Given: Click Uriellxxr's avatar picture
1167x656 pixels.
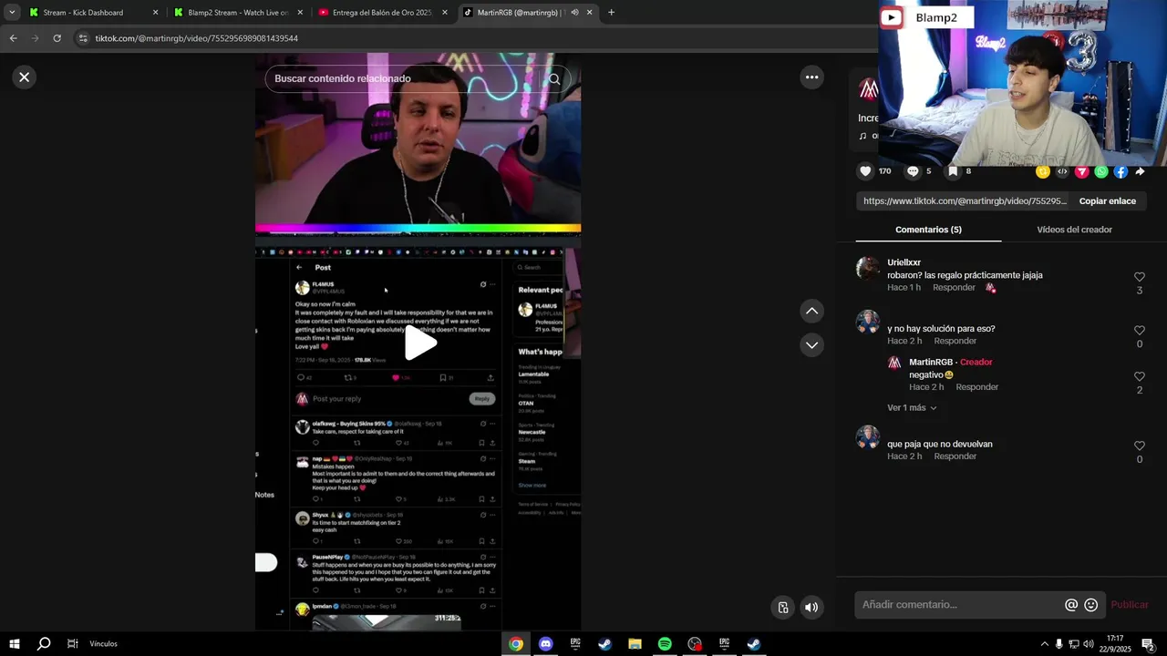Looking at the screenshot, I should [x=868, y=269].
